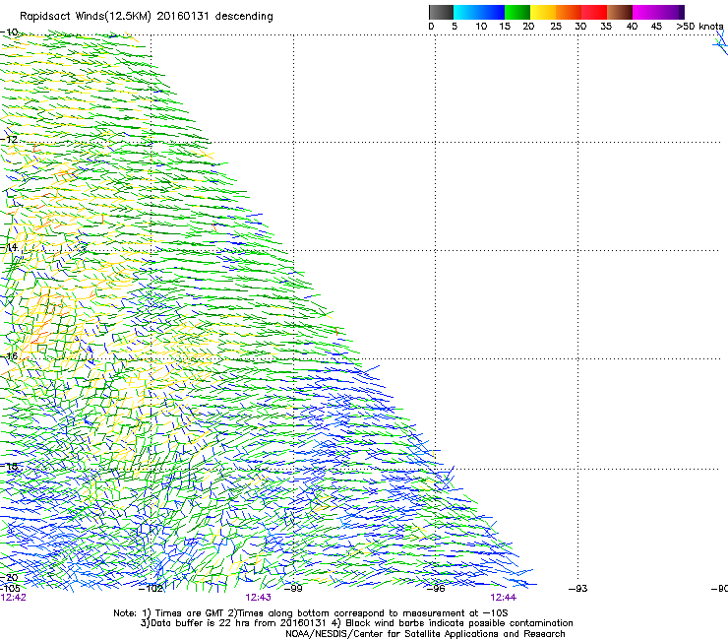Click the green 15-20 knots legend swatch
728x640 pixels.
click(517, 12)
